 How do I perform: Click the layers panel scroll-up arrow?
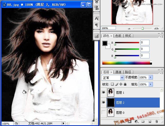pos(161,90)
